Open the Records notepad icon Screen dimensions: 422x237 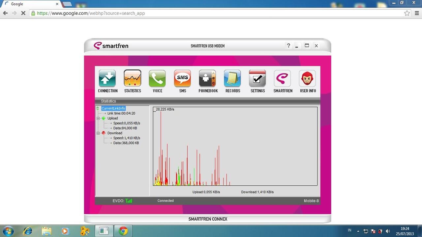pos(233,78)
